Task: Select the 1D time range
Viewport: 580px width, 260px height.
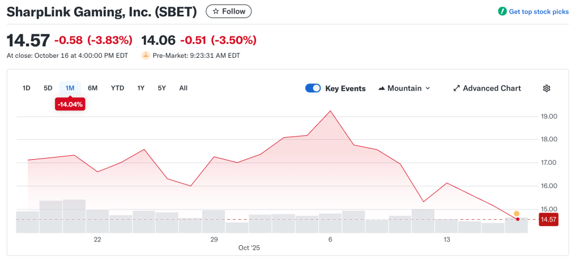Action: pos(27,88)
